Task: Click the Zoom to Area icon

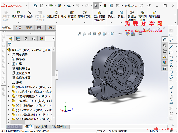Action: point(85,34)
